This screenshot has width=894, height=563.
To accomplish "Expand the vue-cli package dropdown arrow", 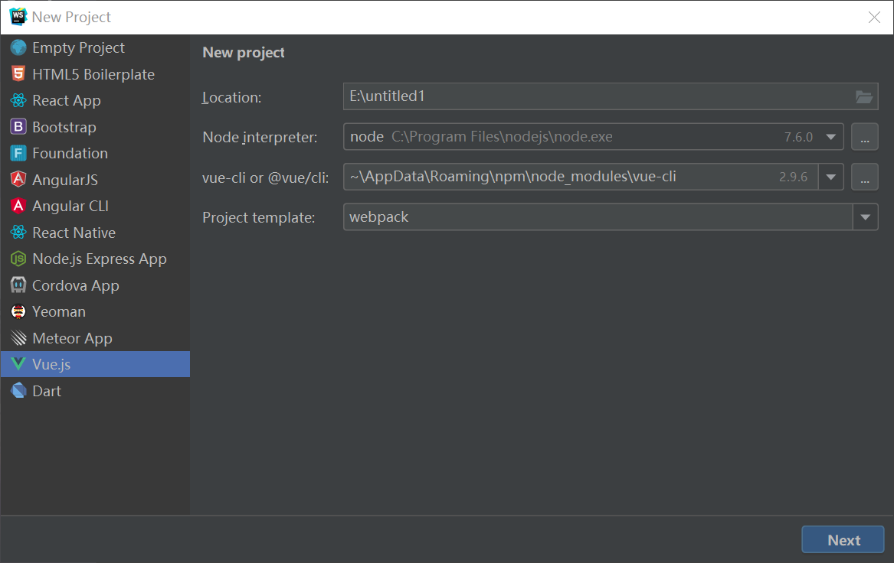I will point(830,177).
